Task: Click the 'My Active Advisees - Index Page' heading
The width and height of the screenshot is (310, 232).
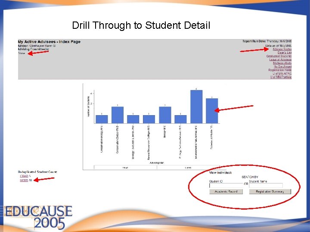Action: pos(49,42)
